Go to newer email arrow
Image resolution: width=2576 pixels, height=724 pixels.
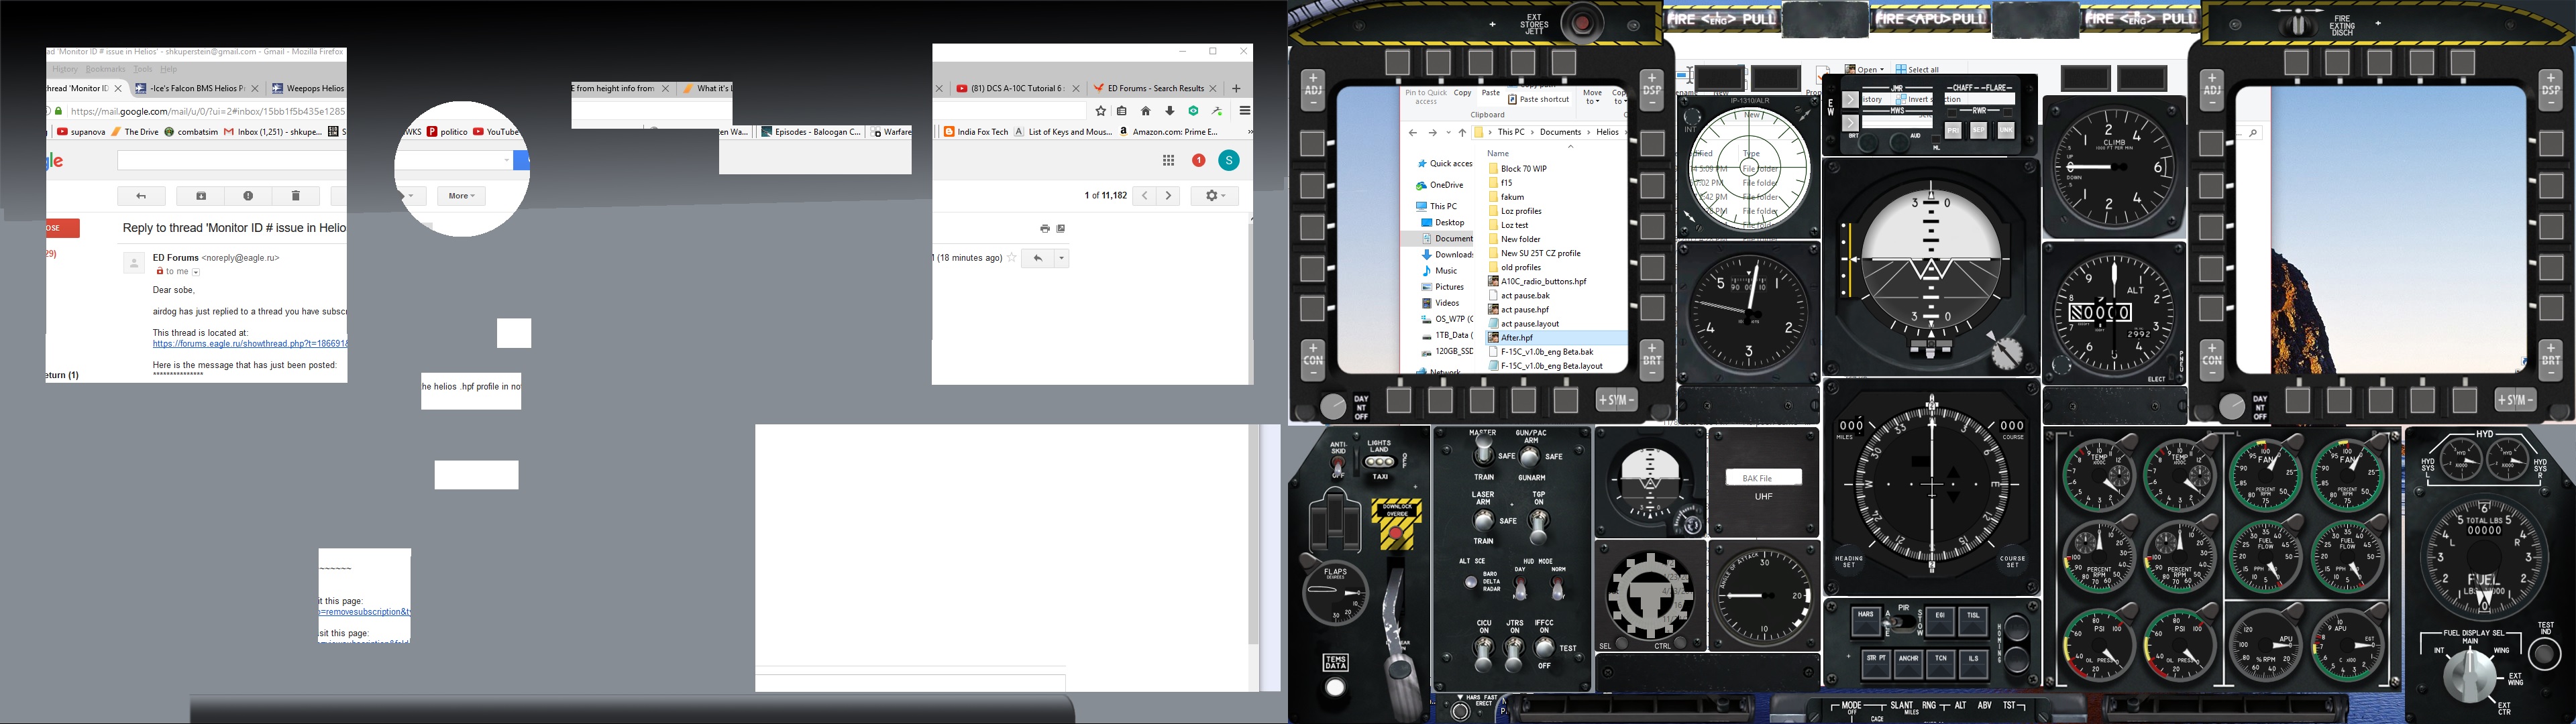tap(1144, 196)
